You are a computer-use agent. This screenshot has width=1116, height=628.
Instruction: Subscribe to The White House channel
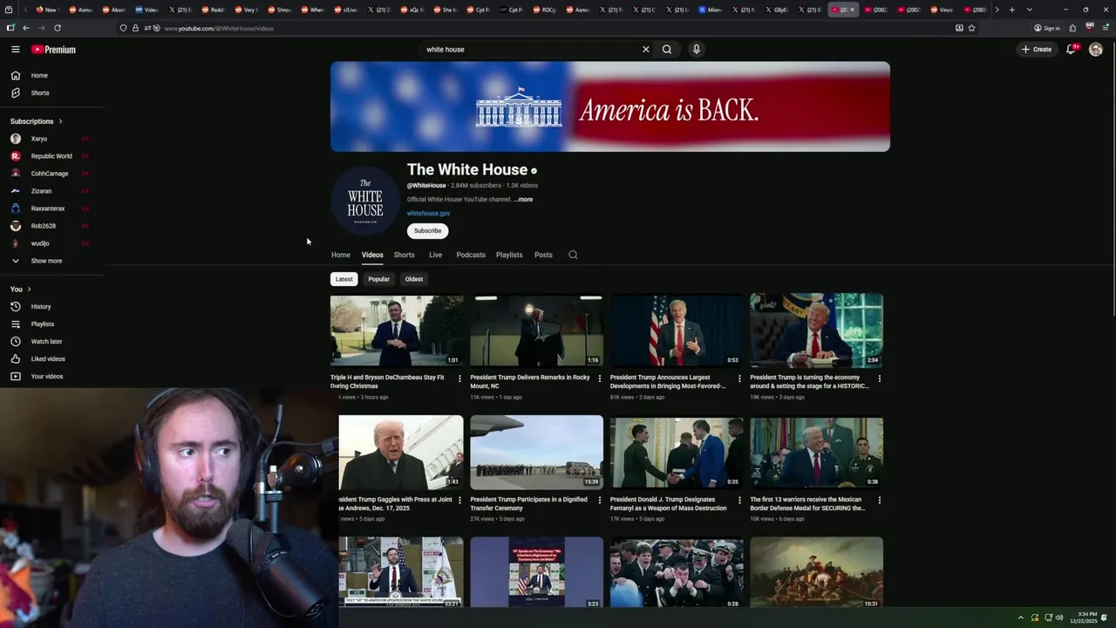[x=427, y=231]
